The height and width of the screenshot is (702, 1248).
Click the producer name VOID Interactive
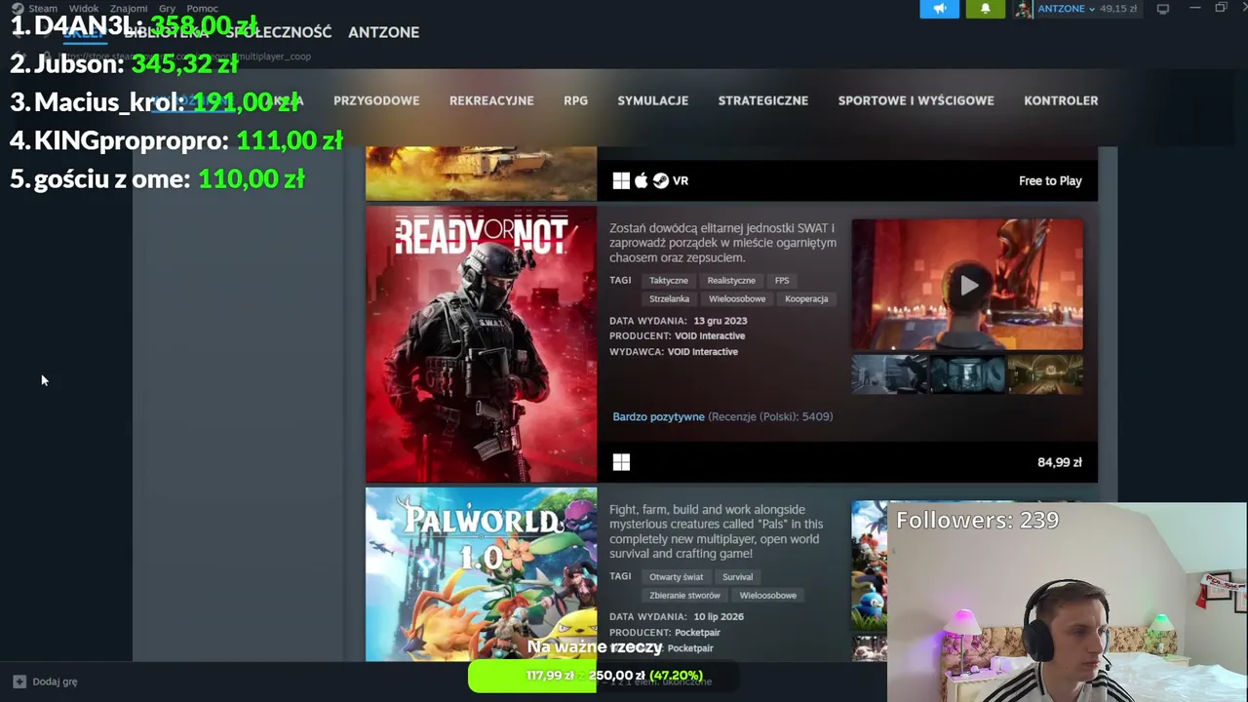point(710,336)
